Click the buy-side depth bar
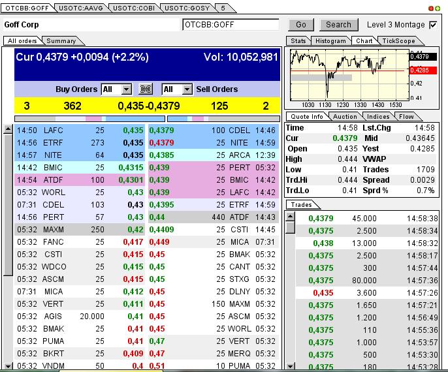Screen dimensions: 448x372 coord(89,119)
